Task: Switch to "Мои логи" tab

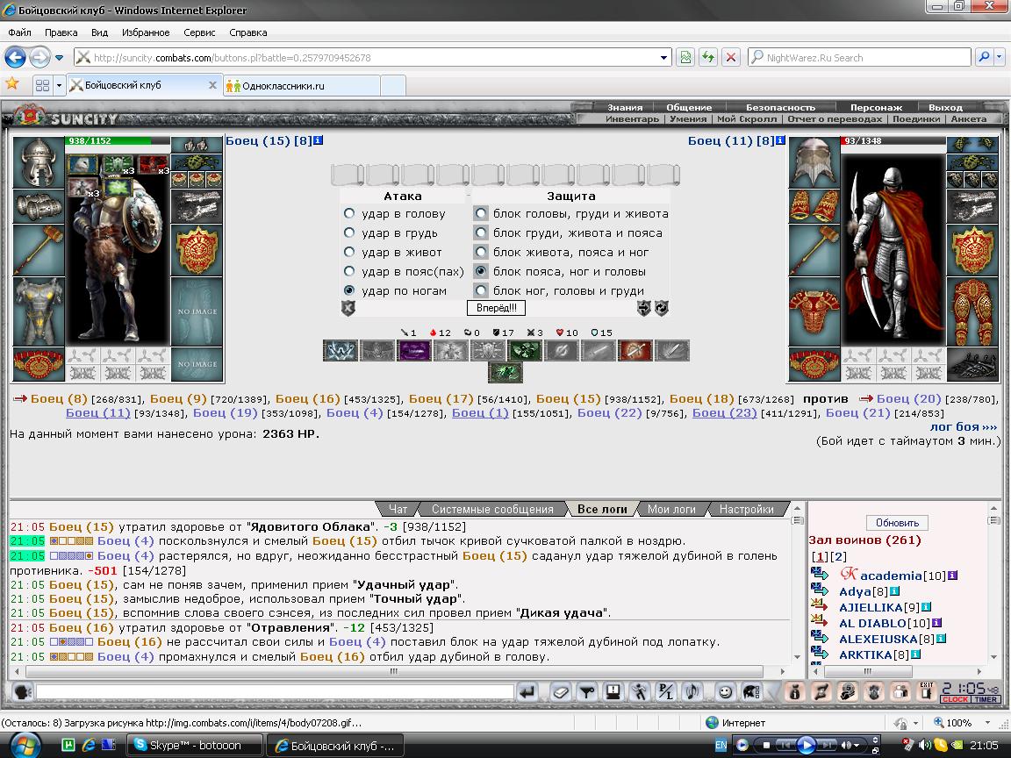Action: 671,509
